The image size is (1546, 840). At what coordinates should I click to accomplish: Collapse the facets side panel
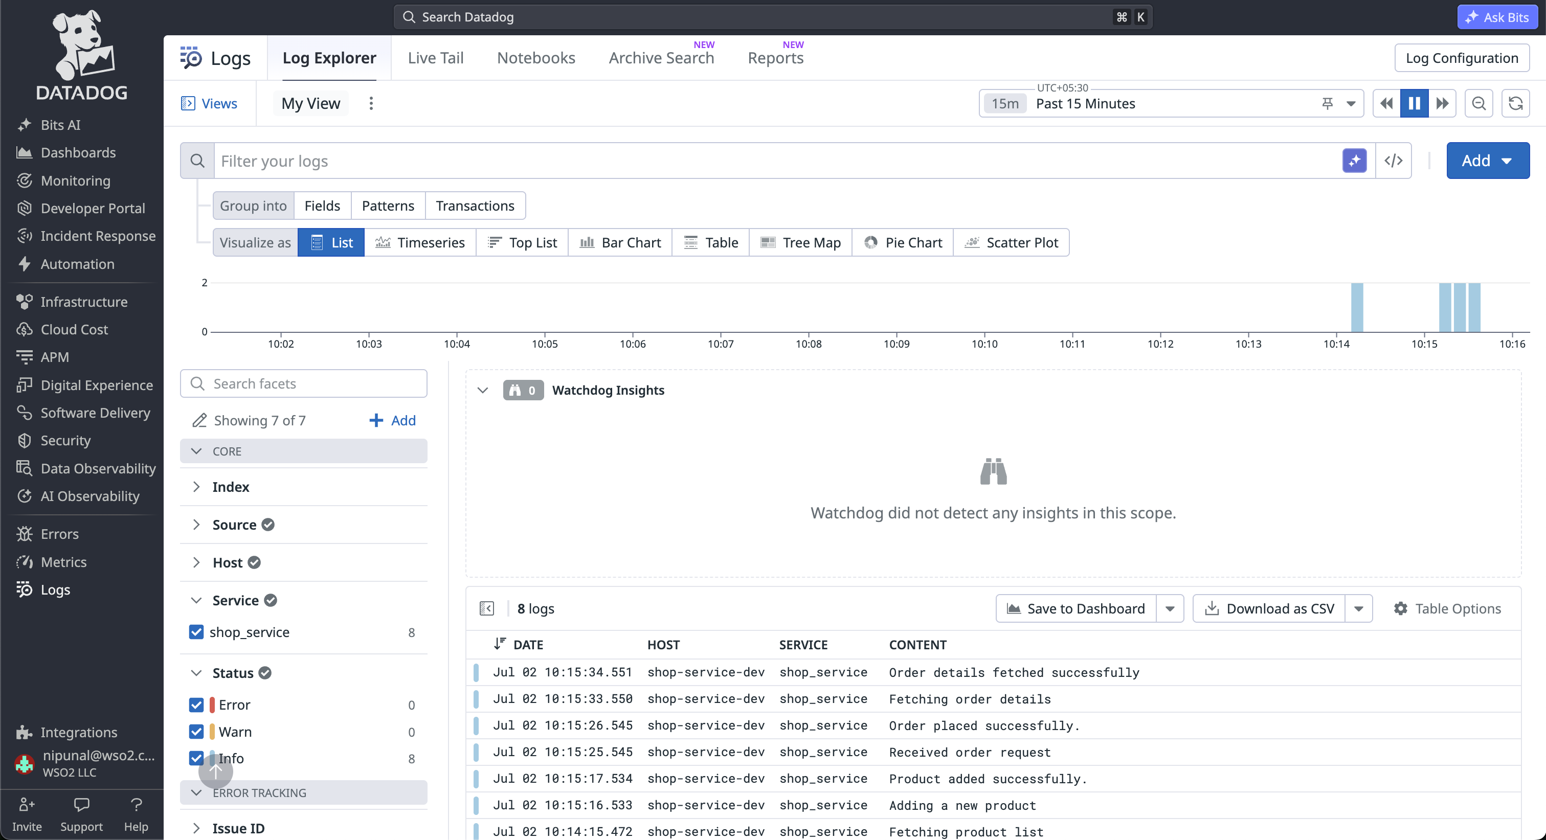487,608
